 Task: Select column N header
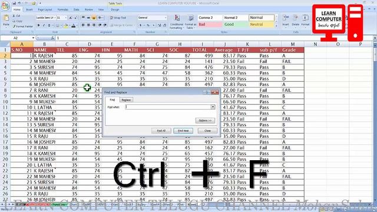click(315, 44)
